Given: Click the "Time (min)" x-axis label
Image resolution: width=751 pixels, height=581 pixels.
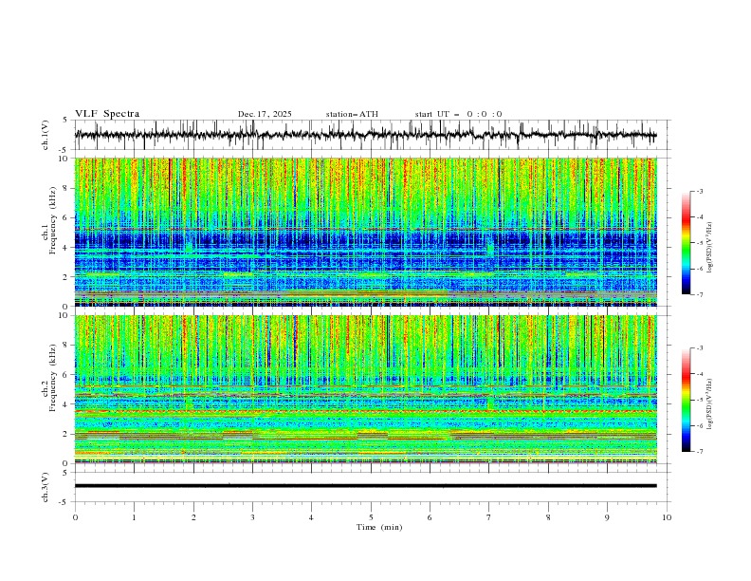Looking at the screenshot, I should (379, 527).
